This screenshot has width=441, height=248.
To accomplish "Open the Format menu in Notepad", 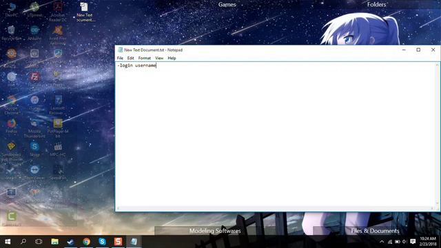I will (x=145, y=58).
